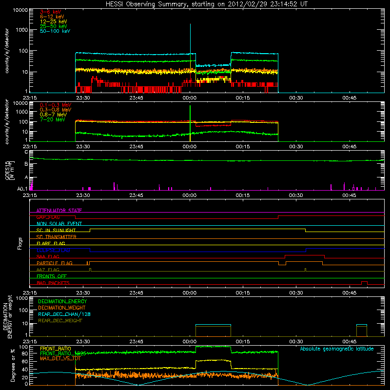The height and width of the screenshot is (390, 390).
Task: Select the SC_IN_SUNLIGHT flag label
Action: 56,230
